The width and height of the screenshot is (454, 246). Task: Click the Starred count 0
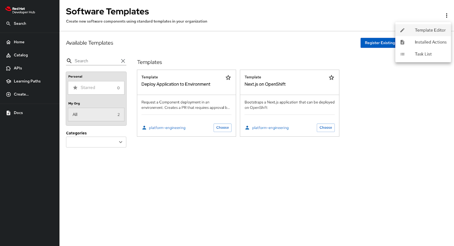click(118, 88)
